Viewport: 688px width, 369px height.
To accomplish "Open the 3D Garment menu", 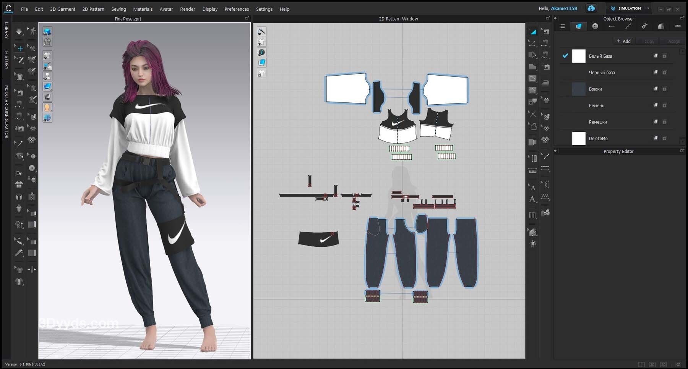I will tap(62, 9).
